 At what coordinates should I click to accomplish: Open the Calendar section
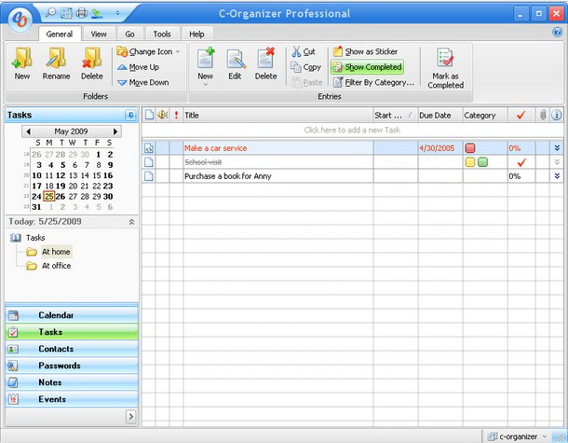72,315
